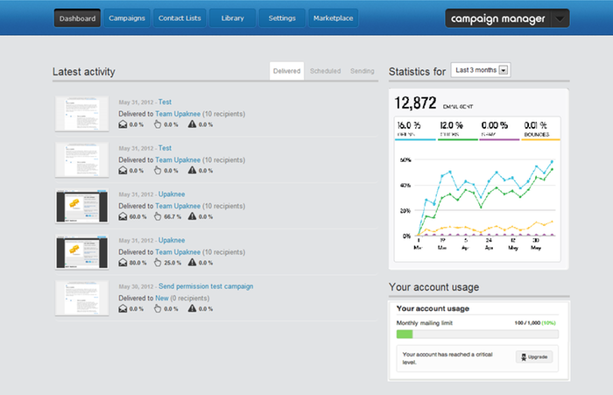Open the Upaknee campaign with 60.0% opens

tap(172, 194)
